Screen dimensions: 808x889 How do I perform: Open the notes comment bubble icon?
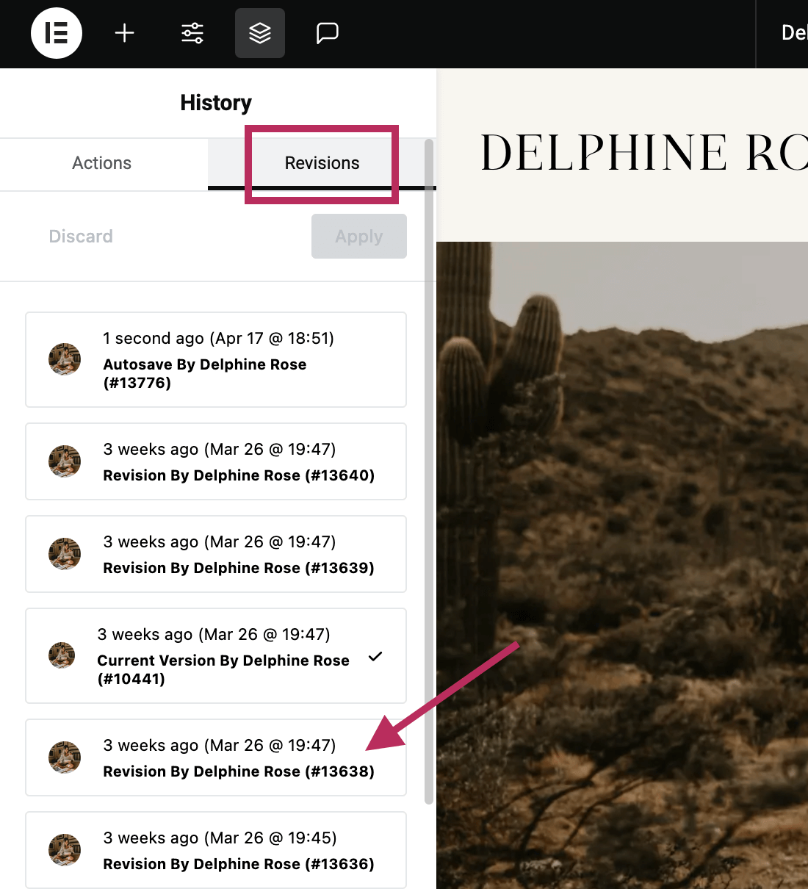[x=327, y=33]
